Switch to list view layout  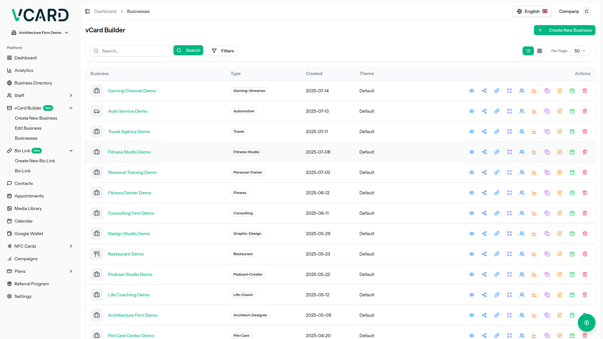(x=528, y=51)
